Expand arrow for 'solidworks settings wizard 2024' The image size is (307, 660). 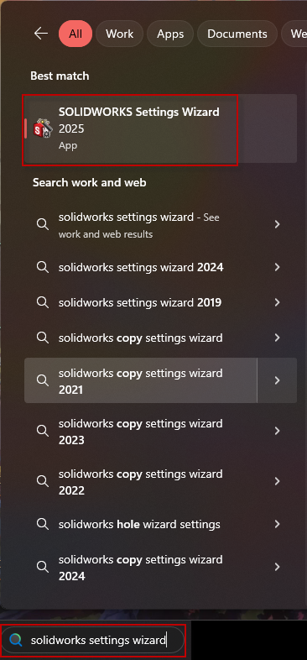click(277, 267)
